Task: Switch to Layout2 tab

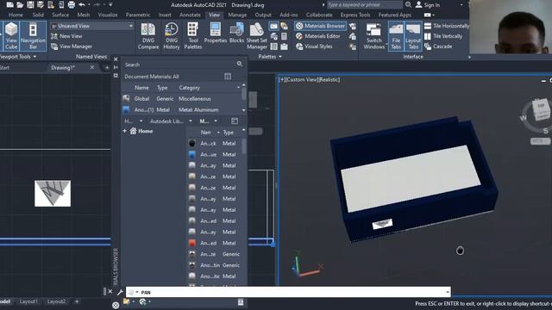Action: coord(56,301)
